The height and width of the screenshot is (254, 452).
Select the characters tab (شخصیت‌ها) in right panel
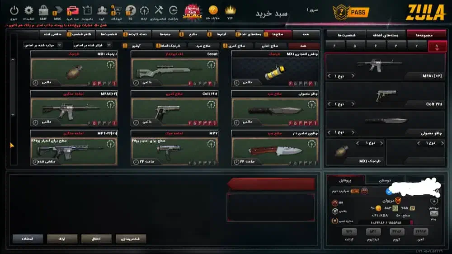click(x=347, y=35)
